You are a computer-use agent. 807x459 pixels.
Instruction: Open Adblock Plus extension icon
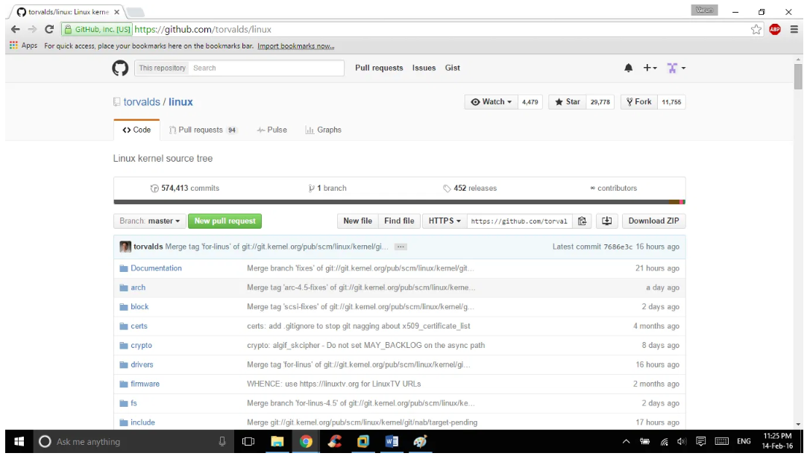775,30
